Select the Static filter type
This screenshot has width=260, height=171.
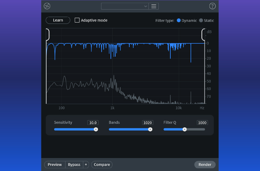point(201,20)
